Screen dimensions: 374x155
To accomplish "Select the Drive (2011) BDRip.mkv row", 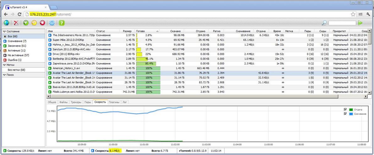I will coord(207,54).
